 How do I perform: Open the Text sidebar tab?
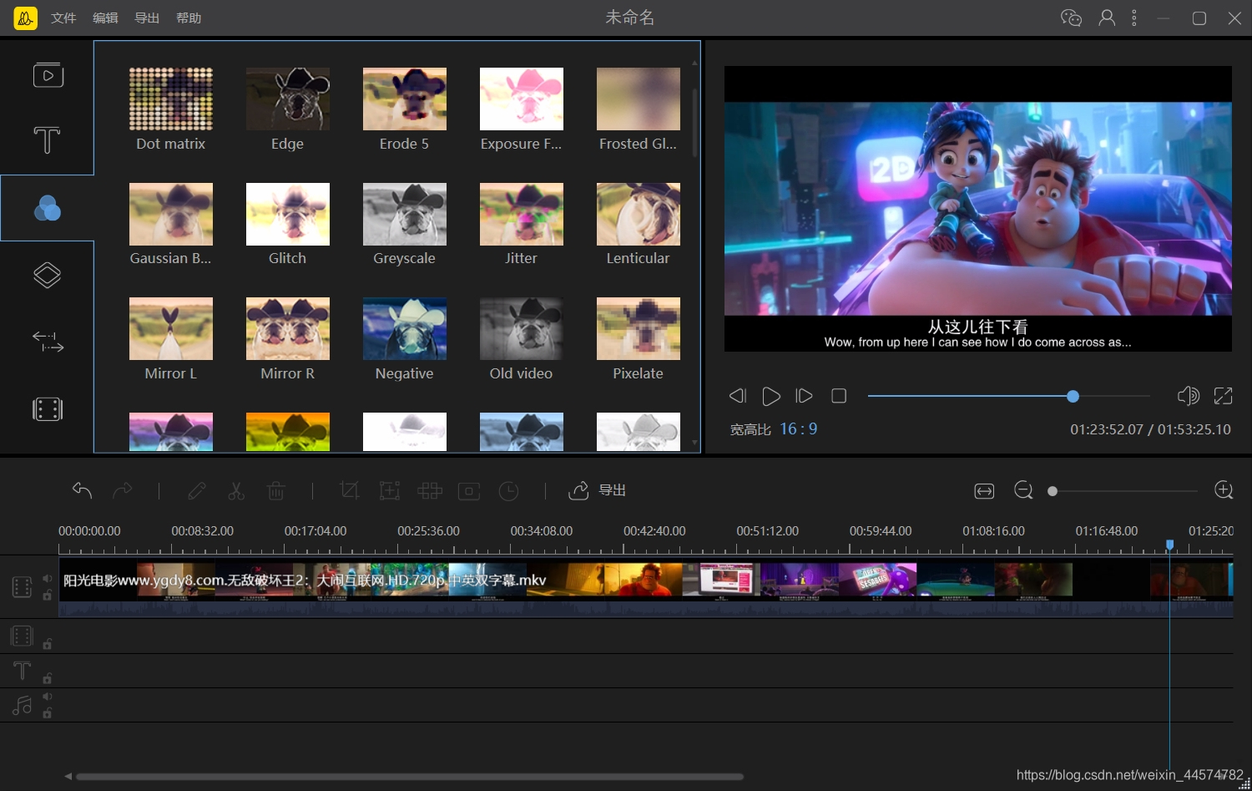click(x=47, y=140)
